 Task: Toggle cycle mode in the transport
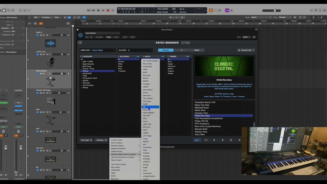[x=113, y=10]
